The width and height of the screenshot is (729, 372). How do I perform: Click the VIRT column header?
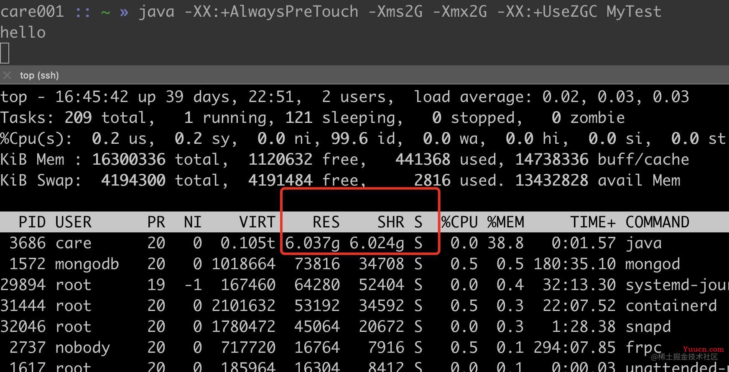(257, 222)
